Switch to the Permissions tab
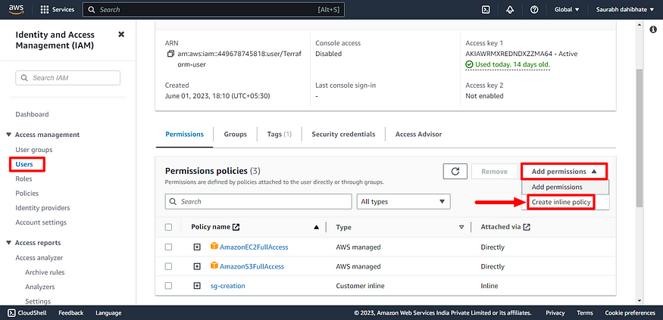The height and width of the screenshot is (320, 663). click(x=184, y=134)
